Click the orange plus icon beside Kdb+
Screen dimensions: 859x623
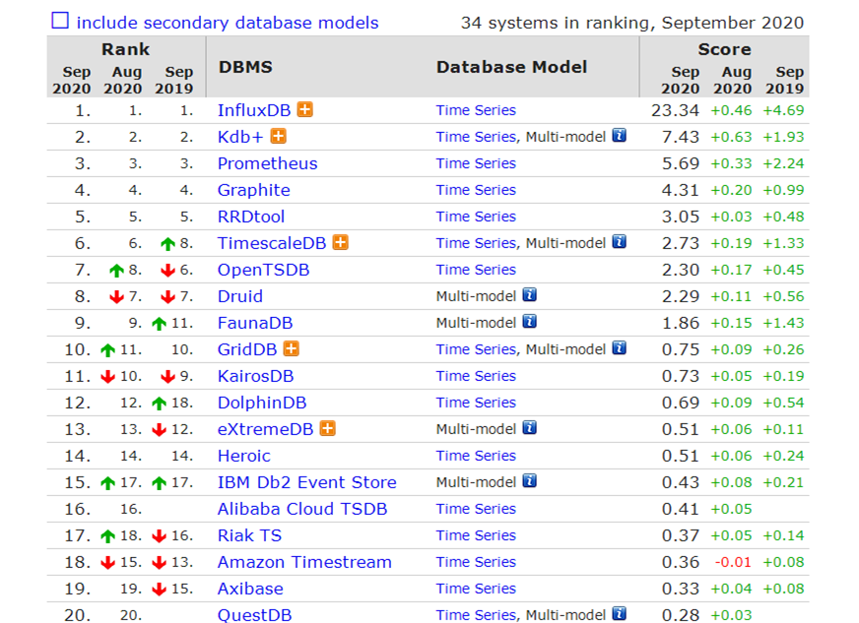pos(279,136)
